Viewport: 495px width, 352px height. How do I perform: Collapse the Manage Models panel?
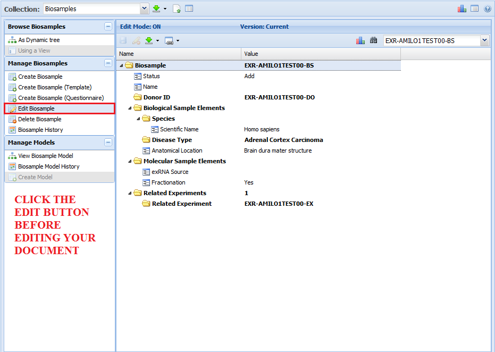108,143
